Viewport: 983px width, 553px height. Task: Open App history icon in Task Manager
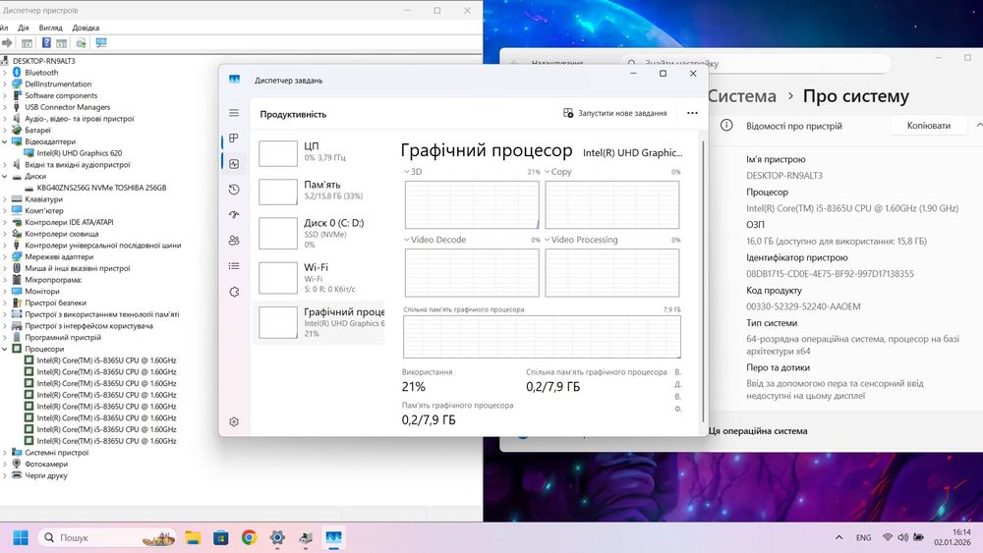click(x=234, y=190)
